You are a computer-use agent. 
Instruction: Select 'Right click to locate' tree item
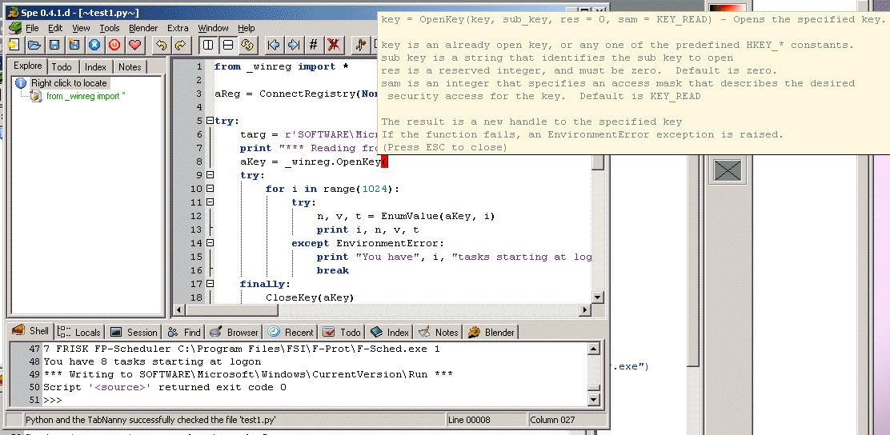(69, 83)
